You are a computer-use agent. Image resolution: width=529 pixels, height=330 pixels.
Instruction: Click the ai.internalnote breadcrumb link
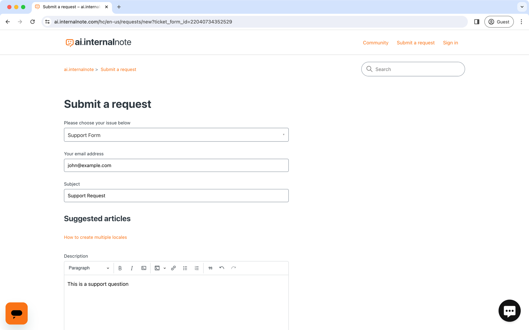click(79, 70)
